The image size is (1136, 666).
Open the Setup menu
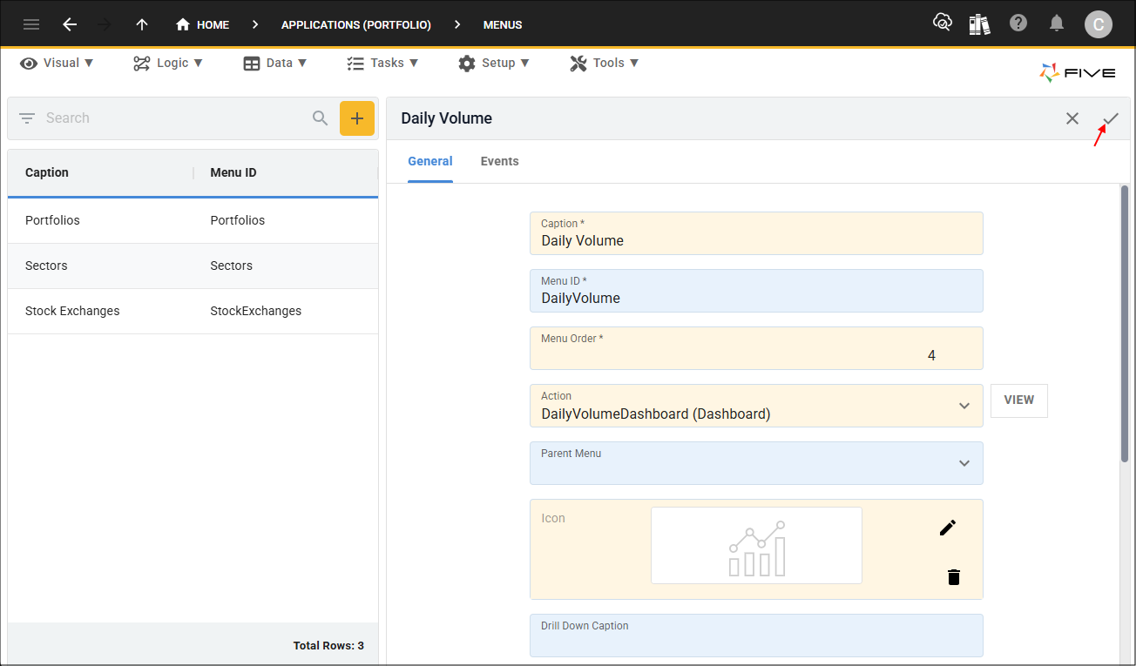(494, 63)
